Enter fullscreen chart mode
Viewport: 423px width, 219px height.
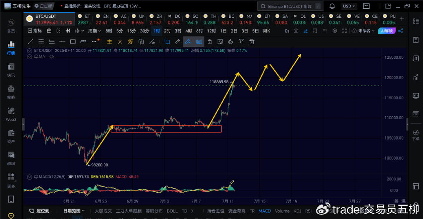click(344, 31)
